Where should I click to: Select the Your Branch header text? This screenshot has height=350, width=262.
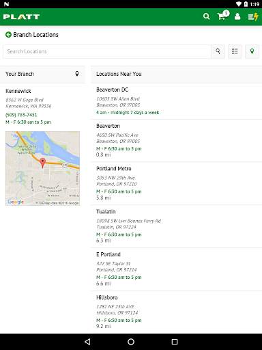[x=20, y=74]
